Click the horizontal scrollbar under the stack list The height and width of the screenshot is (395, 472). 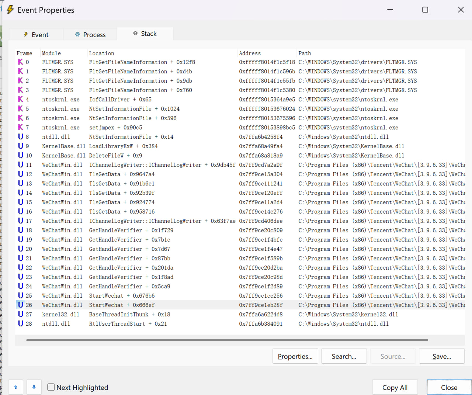click(227, 340)
